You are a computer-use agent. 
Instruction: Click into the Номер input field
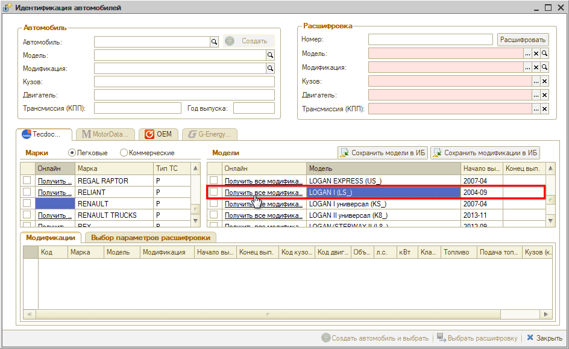[x=430, y=40]
